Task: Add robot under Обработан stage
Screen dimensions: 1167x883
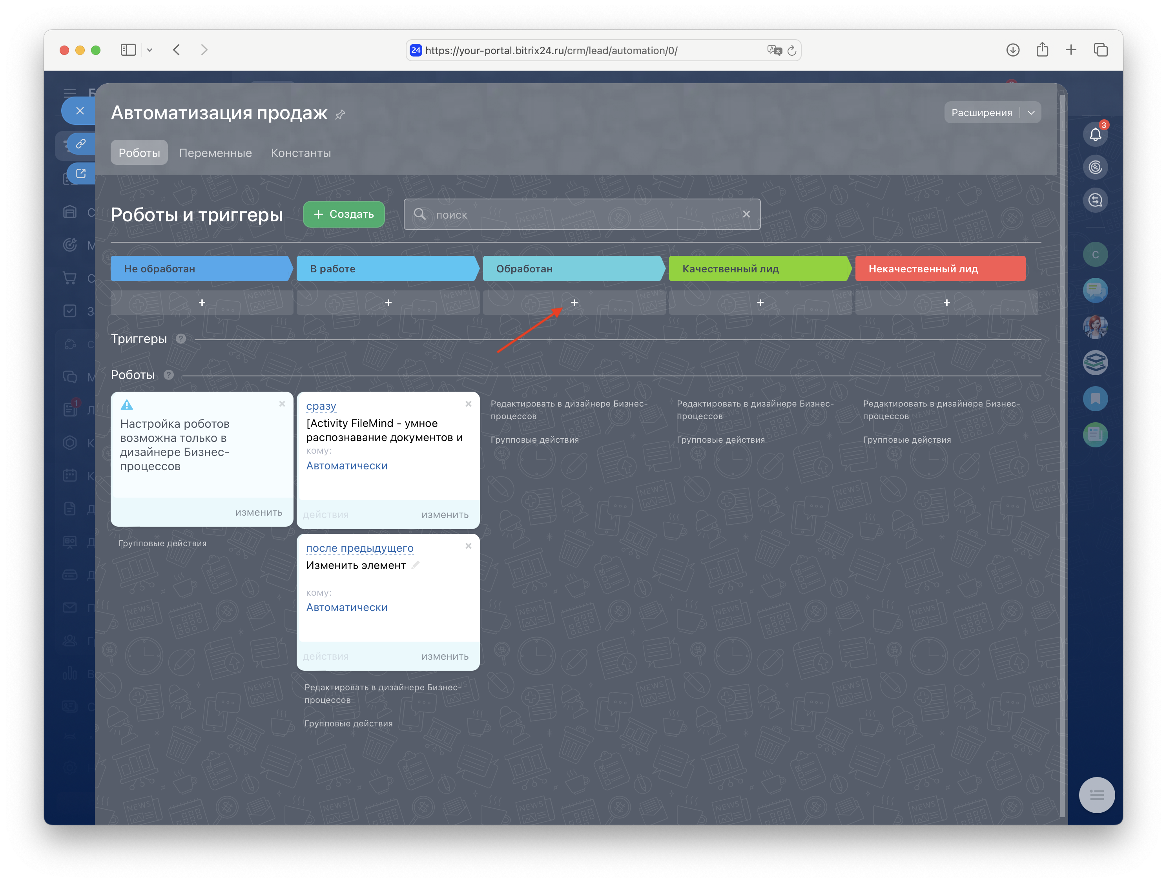Action: click(574, 303)
